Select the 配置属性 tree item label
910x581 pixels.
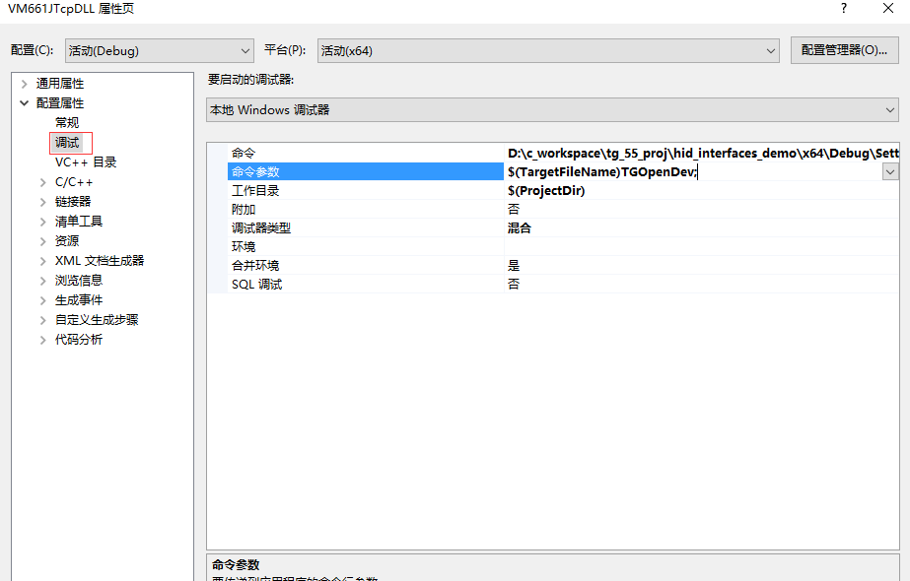(x=60, y=103)
